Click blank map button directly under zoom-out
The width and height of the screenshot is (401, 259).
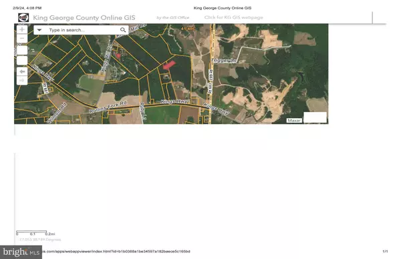22,50
